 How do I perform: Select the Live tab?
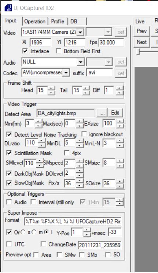140,21
